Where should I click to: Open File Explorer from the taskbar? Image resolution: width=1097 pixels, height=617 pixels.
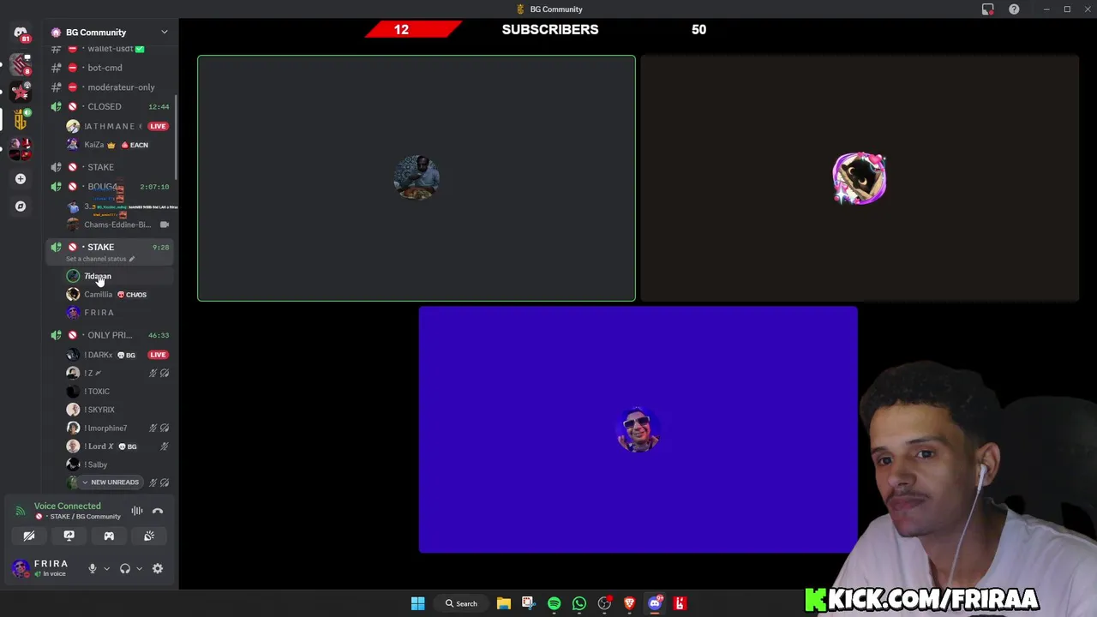click(503, 603)
